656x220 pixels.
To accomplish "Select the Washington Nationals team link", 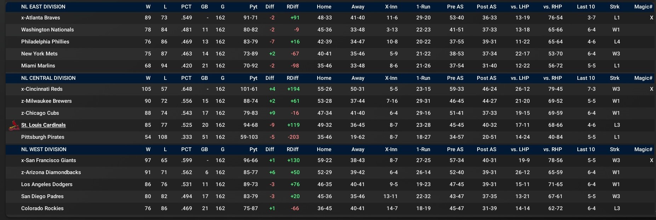I will 47,30.
